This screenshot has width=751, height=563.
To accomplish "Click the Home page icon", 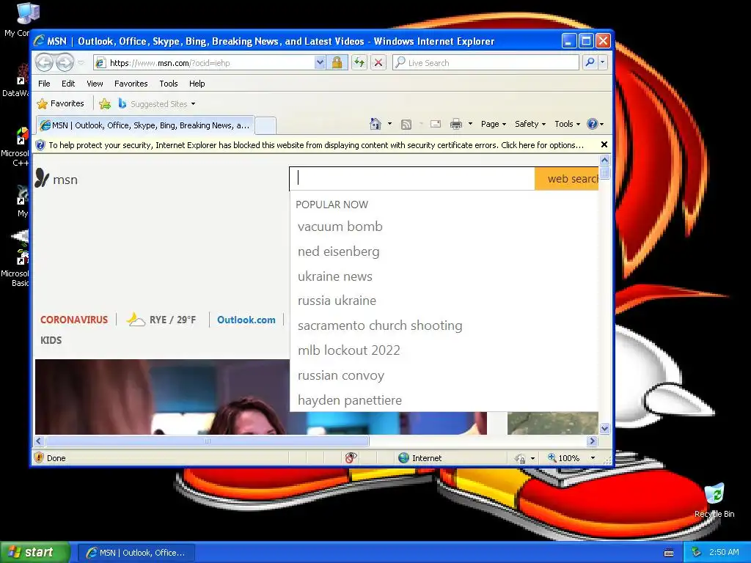I will [x=375, y=124].
